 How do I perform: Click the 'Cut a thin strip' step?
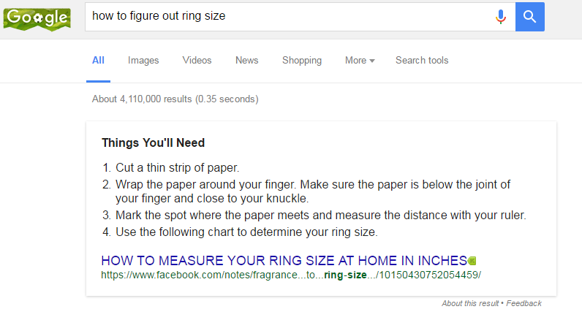coord(178,167)
